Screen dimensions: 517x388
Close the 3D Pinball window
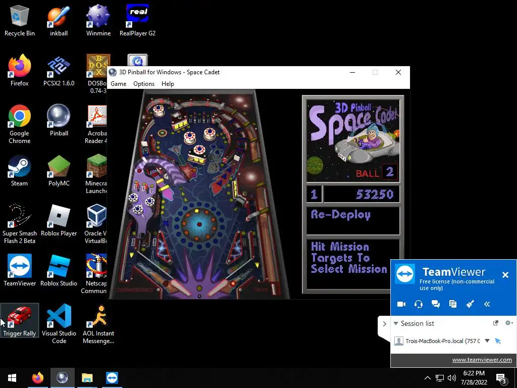click(398, 72)
